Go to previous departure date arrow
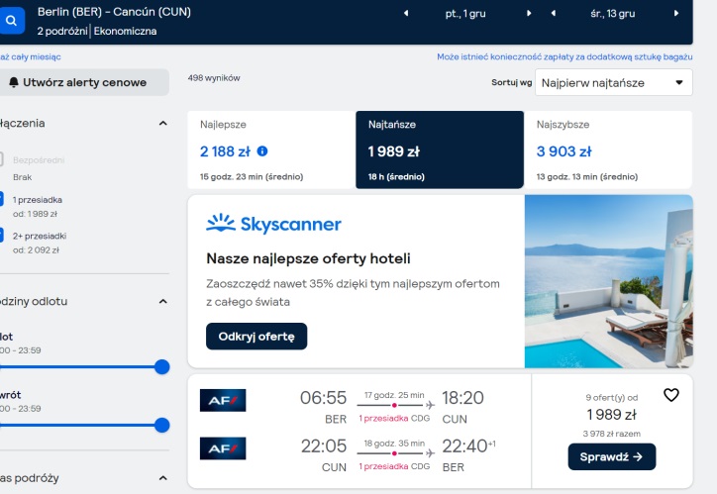Viewport: 717px width, 494px height. [x=406, y=13]
